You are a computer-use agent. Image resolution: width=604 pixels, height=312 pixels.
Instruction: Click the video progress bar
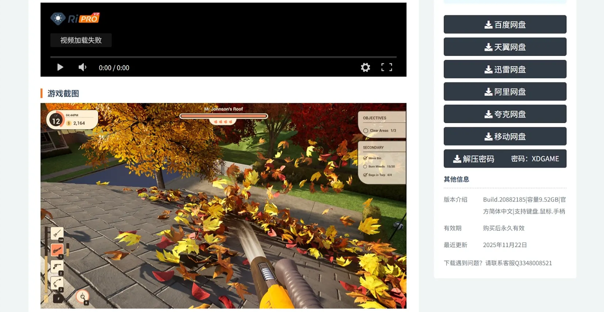click(x=223, y=57)
